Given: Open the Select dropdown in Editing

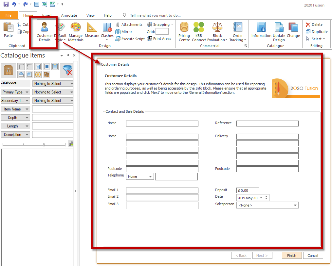Looking at the screenshot, I should (324, 39).
